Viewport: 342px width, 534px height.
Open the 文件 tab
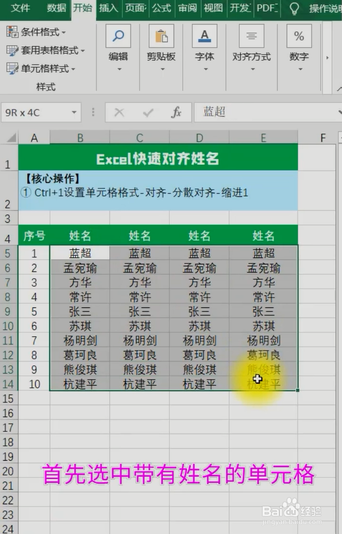(20, 8)
